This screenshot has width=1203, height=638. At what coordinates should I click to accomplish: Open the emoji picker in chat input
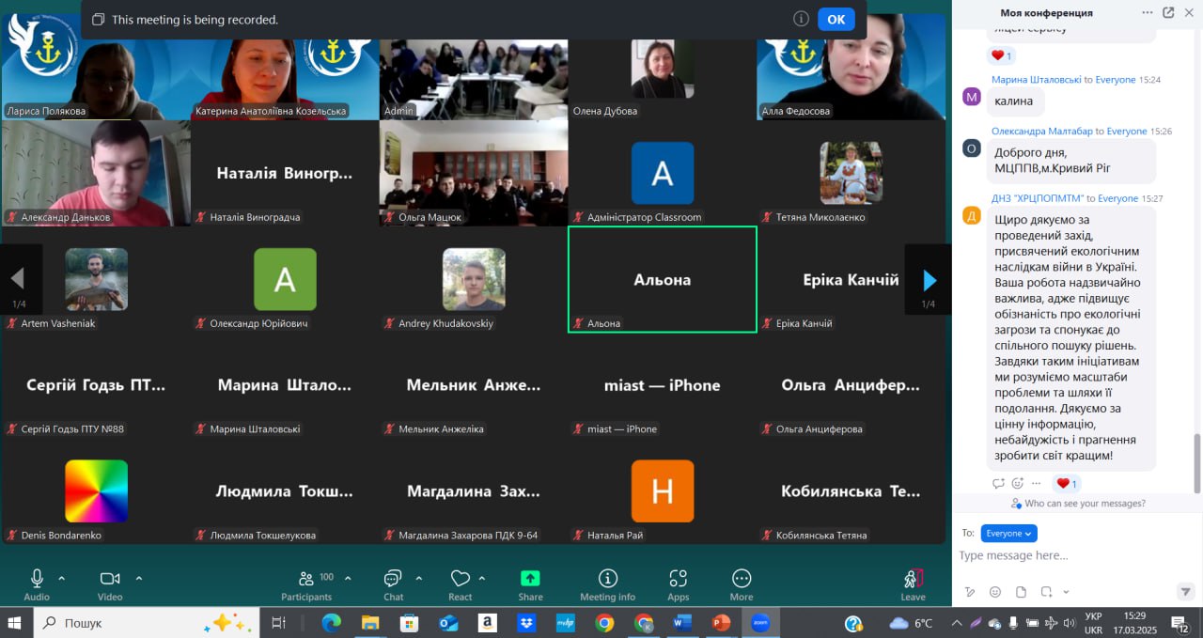click(x=995, y=592)
